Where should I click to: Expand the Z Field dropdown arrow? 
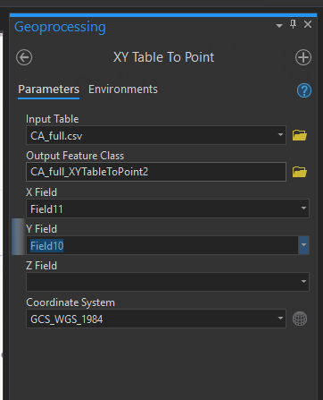(303, 281)
